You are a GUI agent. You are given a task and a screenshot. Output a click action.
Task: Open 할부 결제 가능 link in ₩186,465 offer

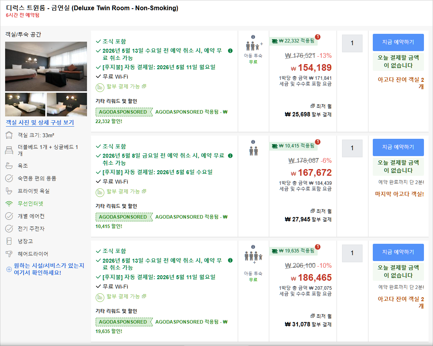[x=126, y=296]
